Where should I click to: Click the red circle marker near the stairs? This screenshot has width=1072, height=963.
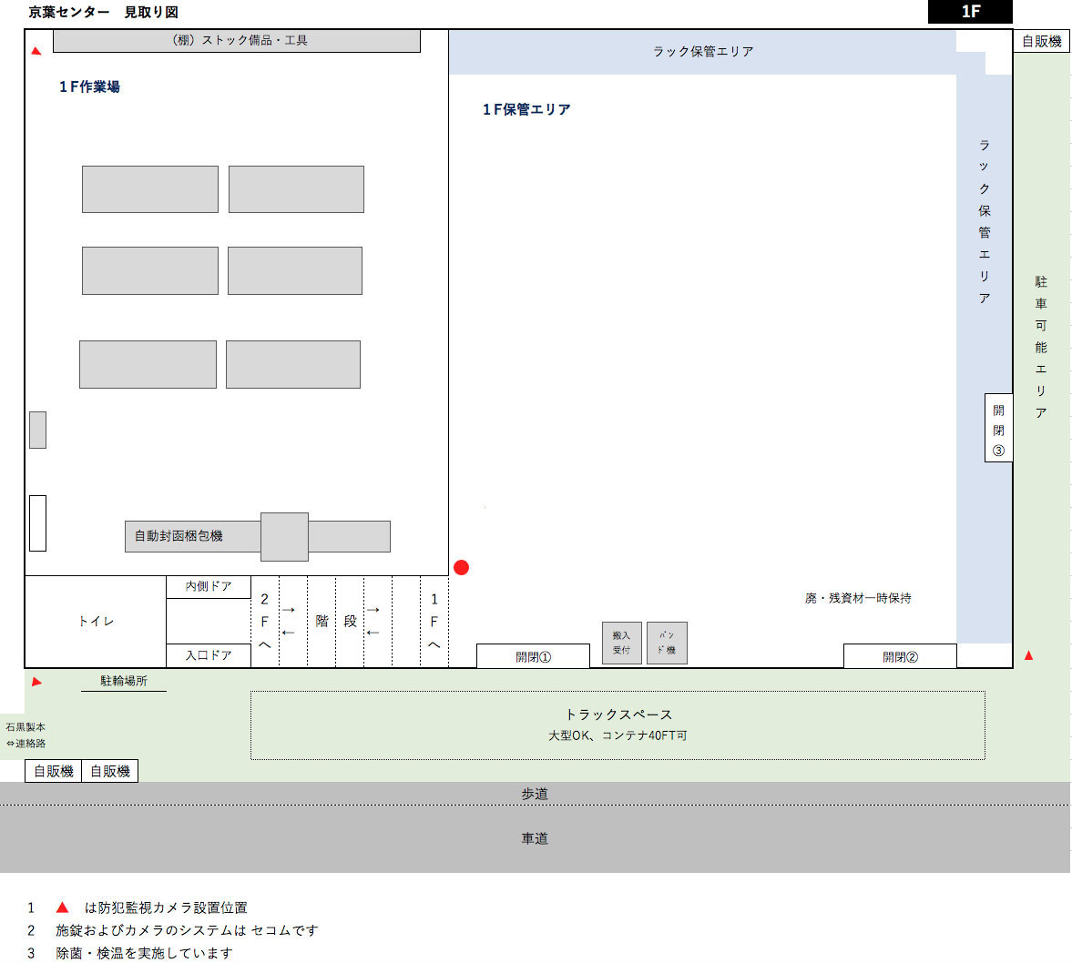click(x=461, y=568)
